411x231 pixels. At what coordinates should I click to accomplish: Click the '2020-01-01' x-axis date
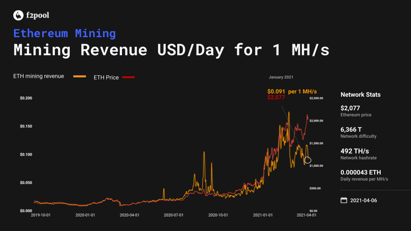85,215
